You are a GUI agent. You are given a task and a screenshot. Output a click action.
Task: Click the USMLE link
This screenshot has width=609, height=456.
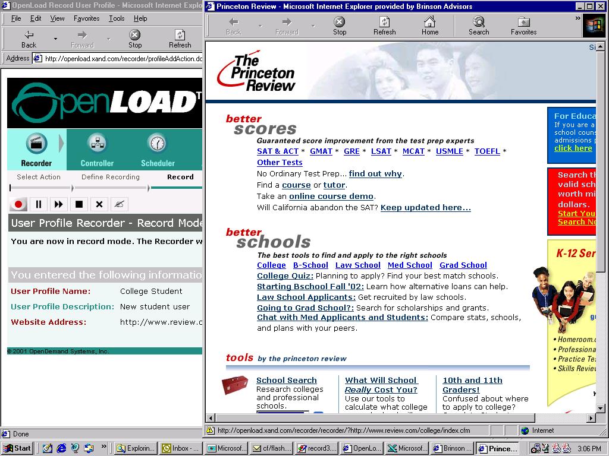click(450, 151)
